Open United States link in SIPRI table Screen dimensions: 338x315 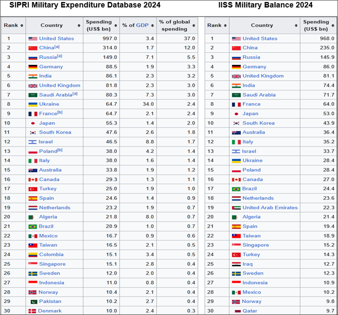tap(56, 39)
